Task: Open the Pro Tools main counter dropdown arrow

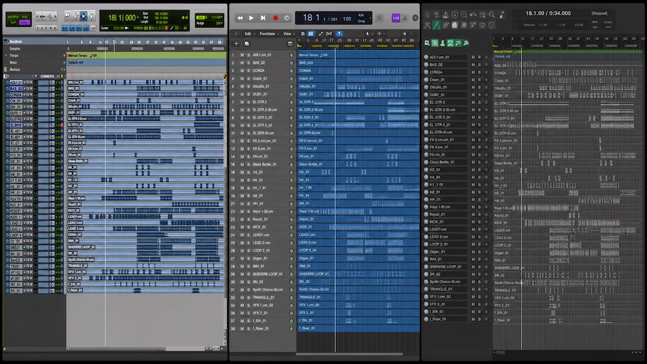Action: point(137,17)
